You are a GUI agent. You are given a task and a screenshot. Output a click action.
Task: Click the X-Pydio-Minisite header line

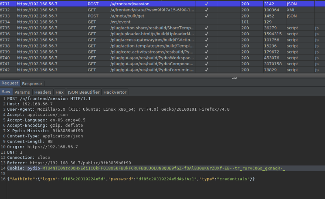tap(45, 131)
